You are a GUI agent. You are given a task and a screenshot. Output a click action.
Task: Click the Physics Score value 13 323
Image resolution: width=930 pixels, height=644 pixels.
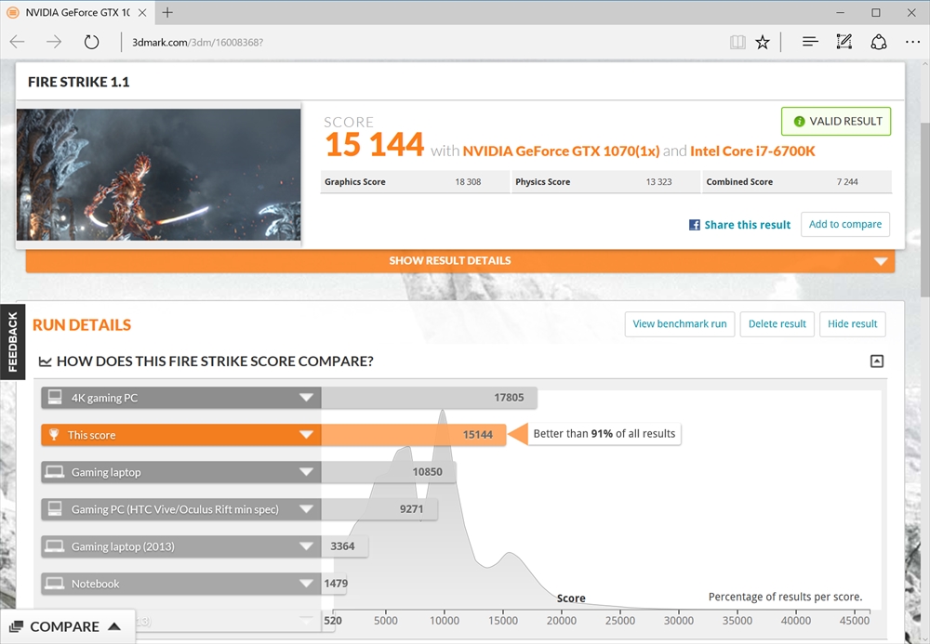pyautogui.click(x=659, y=182)
